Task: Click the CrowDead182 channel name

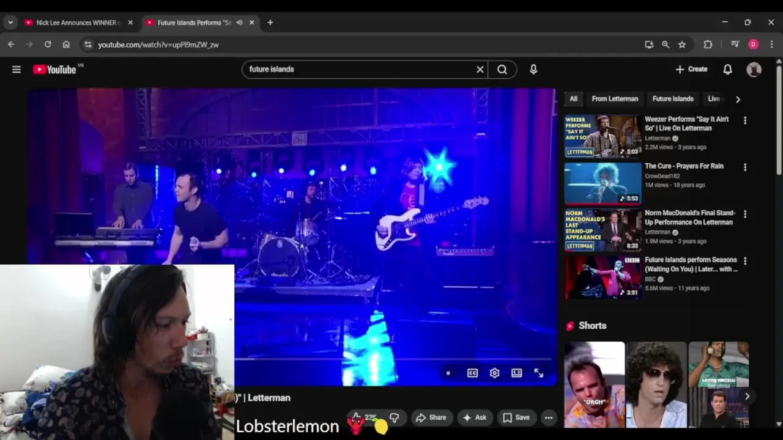Action: point(662,176)
